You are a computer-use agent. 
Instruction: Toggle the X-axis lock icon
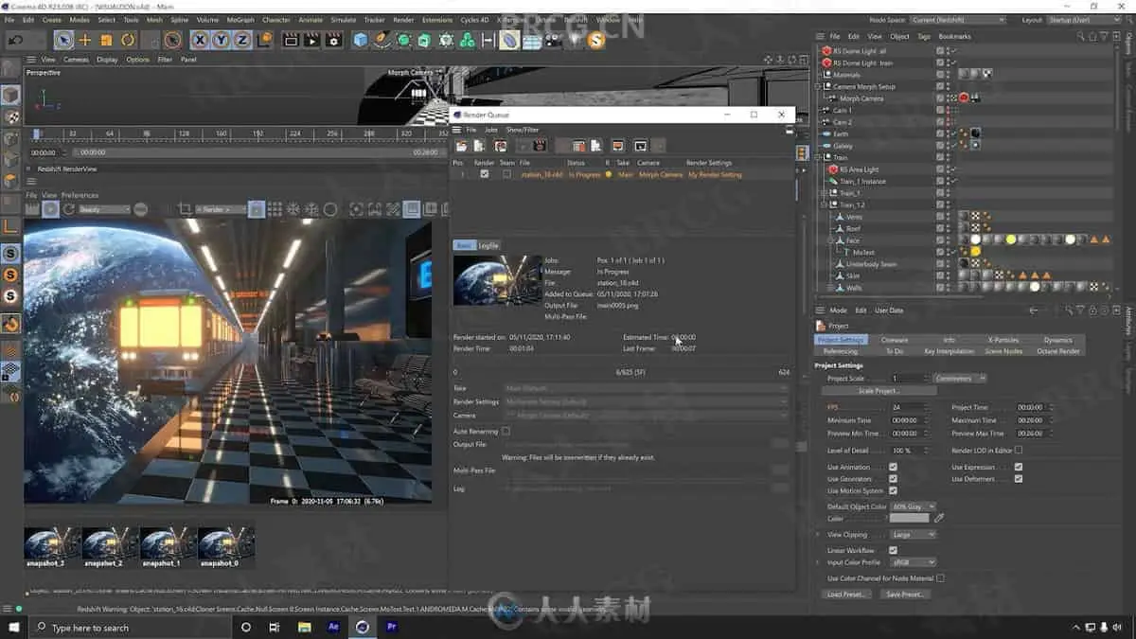point(200,40)
